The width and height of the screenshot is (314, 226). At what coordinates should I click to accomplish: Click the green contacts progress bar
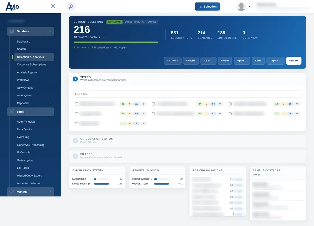(116, 42)
